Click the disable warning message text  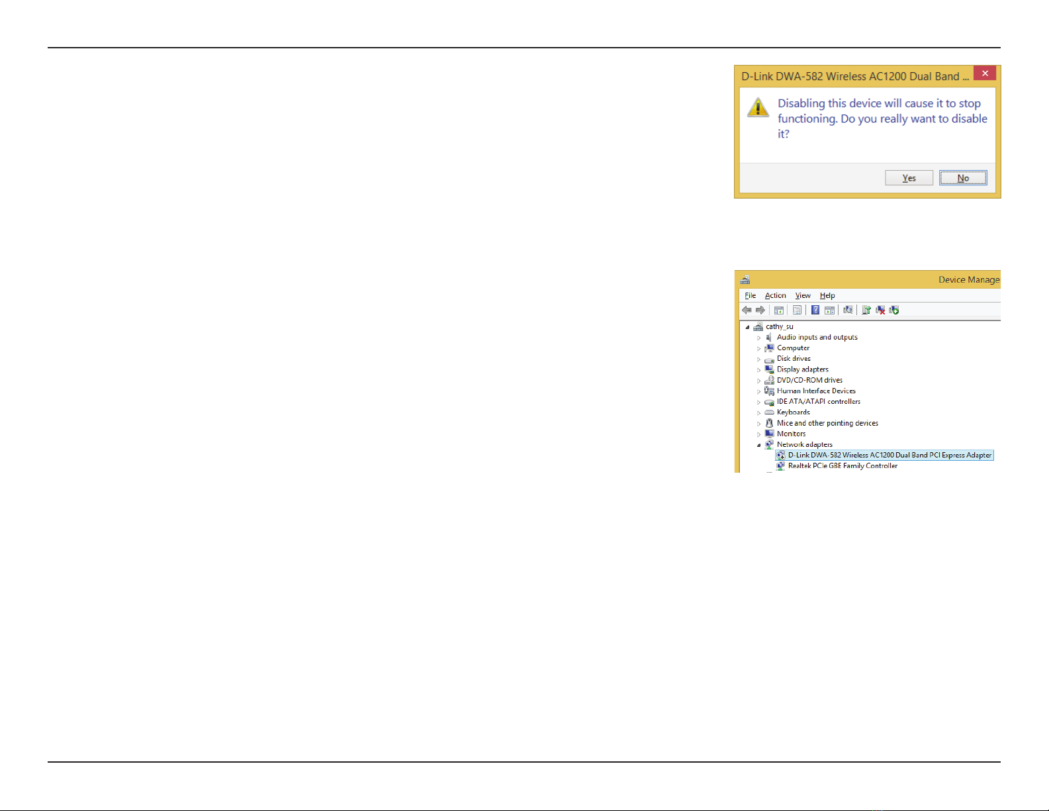(882, 119)
